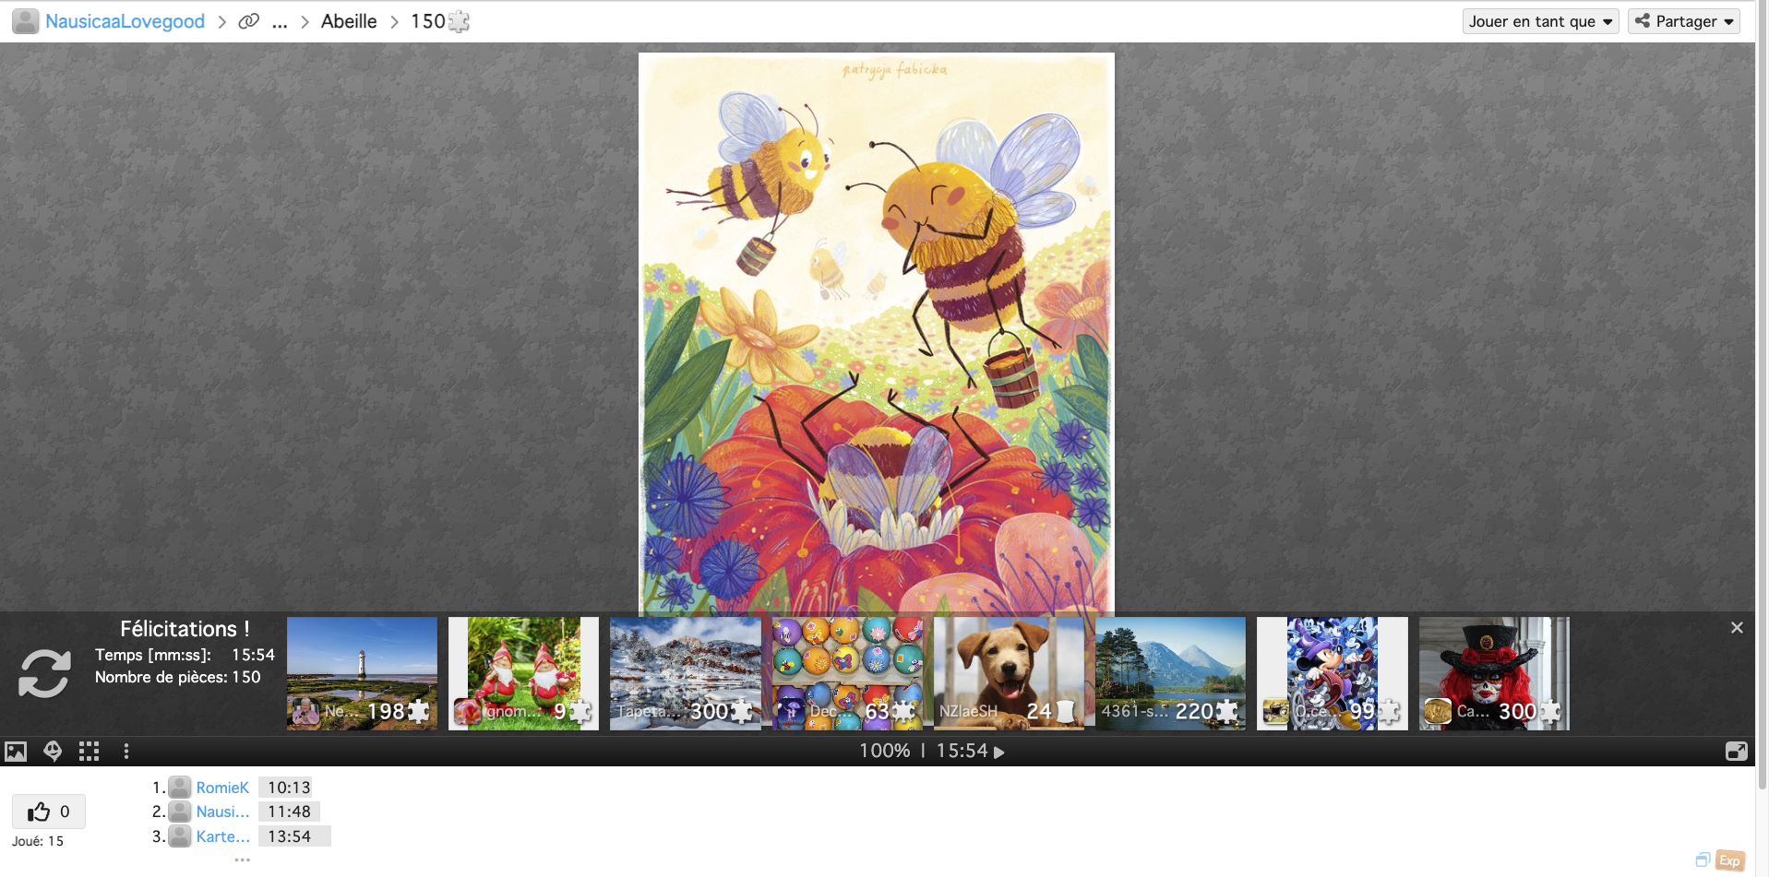Open the Mickey Mouse 99-piece puzzle thumbnail
The width and height of the screenshot is (1769, 877).
[1333, 673]
